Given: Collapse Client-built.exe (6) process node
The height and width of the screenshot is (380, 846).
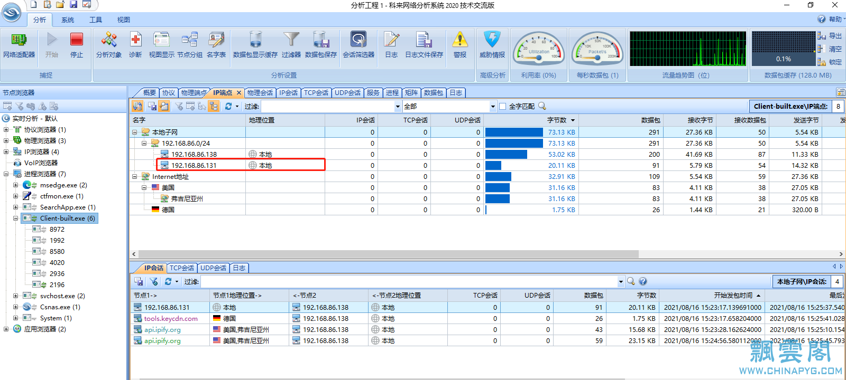Looking at the screenshot, I should click(x=16, y=218).
